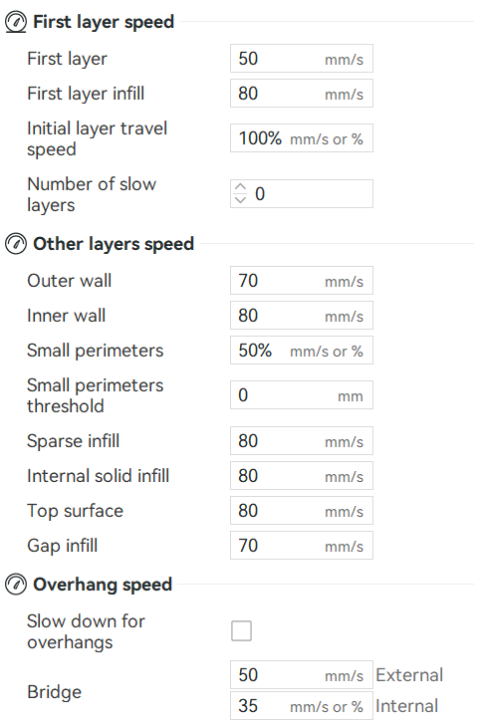Enable Slow down for overhangs checkbox
Screen dimensions: 478x724
point(242,631)
